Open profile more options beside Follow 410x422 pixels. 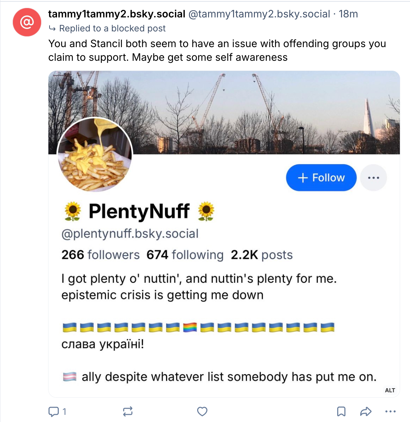[x=373, y=178]
